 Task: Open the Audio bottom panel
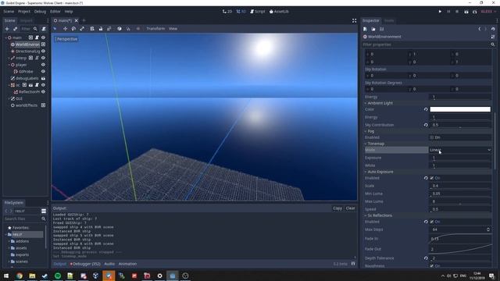[x=109, y=264]
